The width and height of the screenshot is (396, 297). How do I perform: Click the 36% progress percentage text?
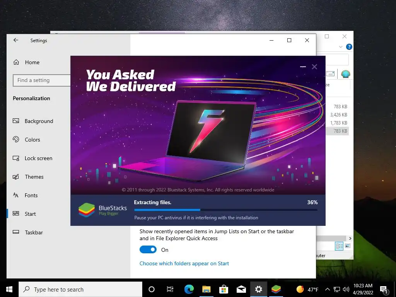click(x=312, y=202)
